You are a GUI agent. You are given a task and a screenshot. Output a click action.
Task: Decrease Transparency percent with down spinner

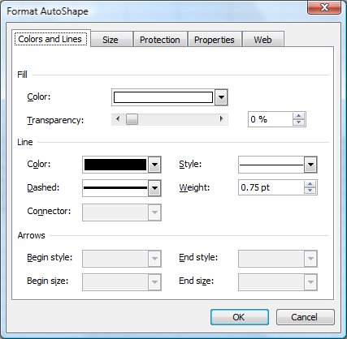[299, 122]
